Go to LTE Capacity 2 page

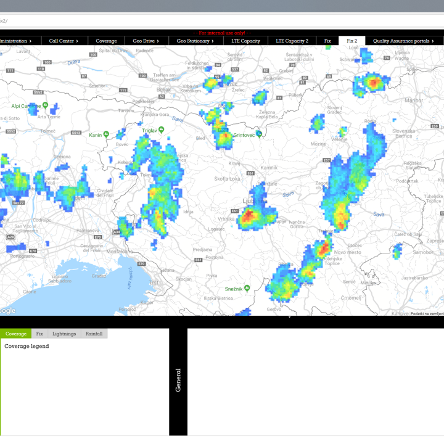click(x=292, y=41)
